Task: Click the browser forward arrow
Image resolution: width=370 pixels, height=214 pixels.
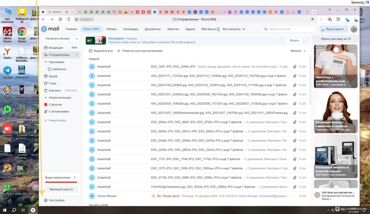Action: point(52,19)
